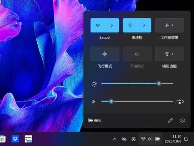The height and width of the screenshot is (146, 194).
Task: Open Dropbox from the taskbar
Action: coord(15,139)
